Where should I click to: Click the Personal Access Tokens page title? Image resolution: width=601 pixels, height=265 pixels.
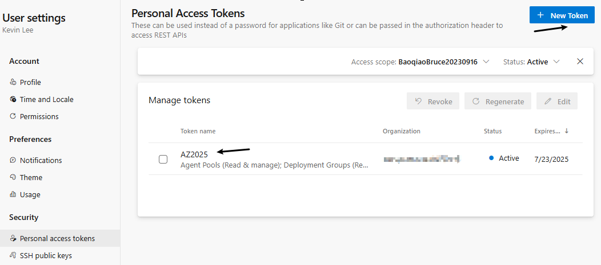[x=188, y=13]
